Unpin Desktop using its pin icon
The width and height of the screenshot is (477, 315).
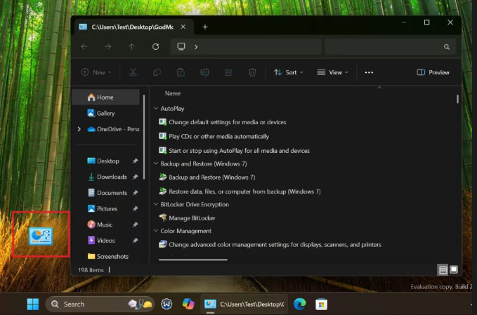tap(135, 161)
